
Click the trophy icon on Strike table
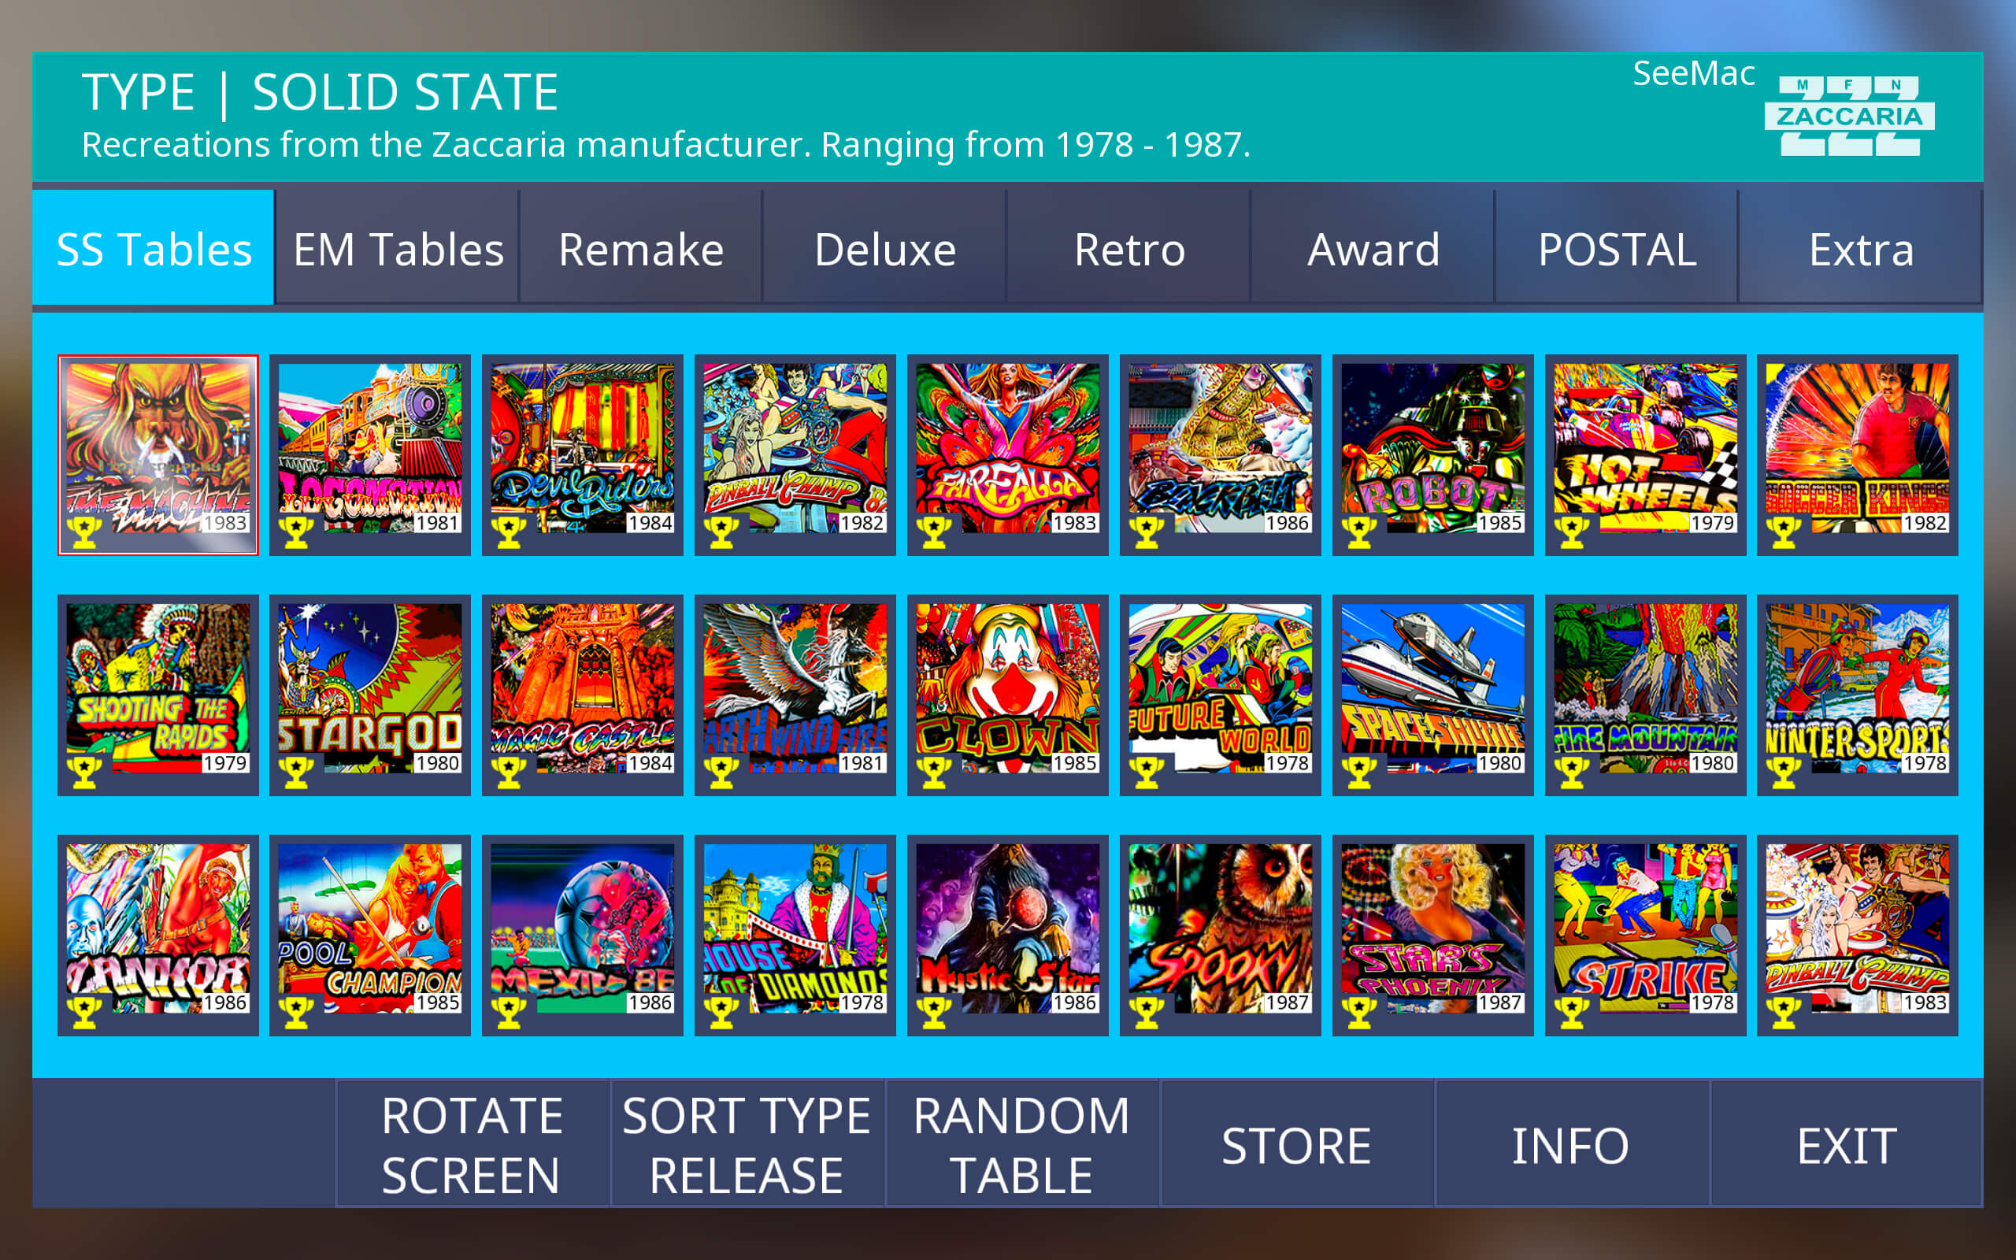(1571, 1012)
